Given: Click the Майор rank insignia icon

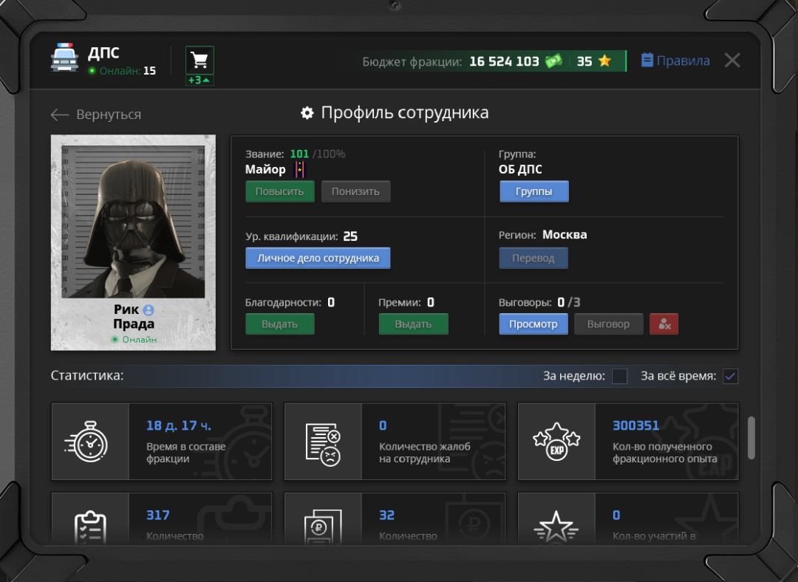Looking at the screenshot, I should pos(300,169).
